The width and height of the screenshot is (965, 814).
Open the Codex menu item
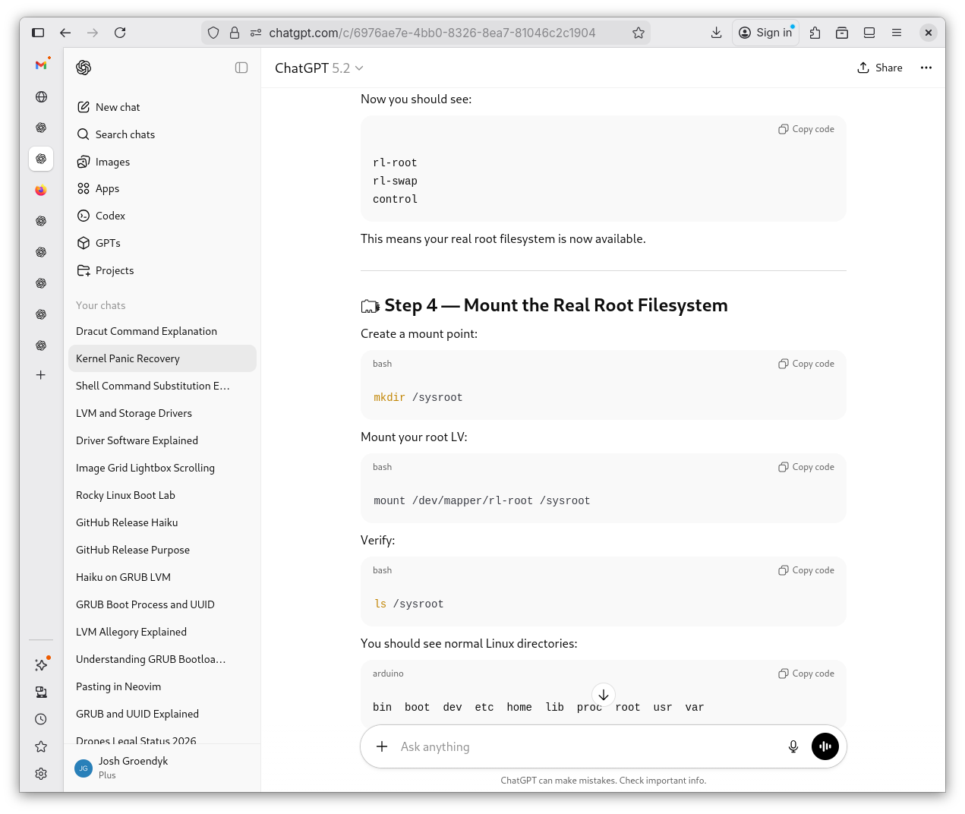(110, 216)
